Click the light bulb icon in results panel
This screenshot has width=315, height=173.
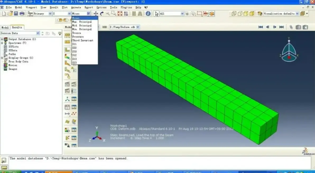point(60,33)
